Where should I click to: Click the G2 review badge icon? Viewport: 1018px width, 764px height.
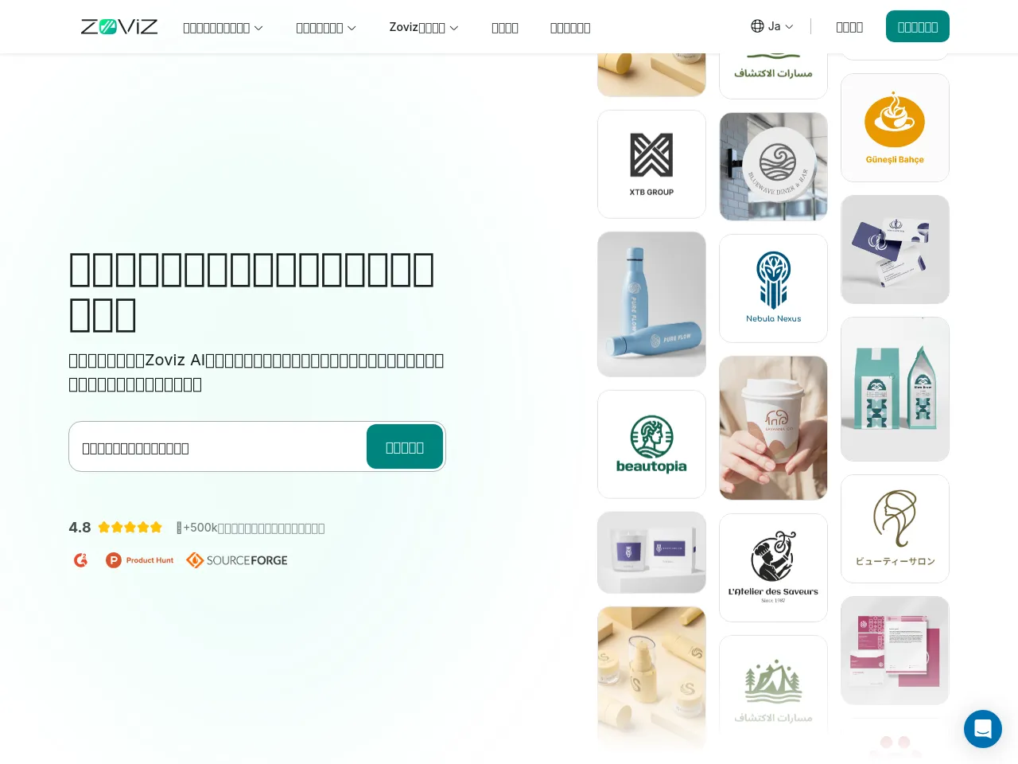click(80, 560)
